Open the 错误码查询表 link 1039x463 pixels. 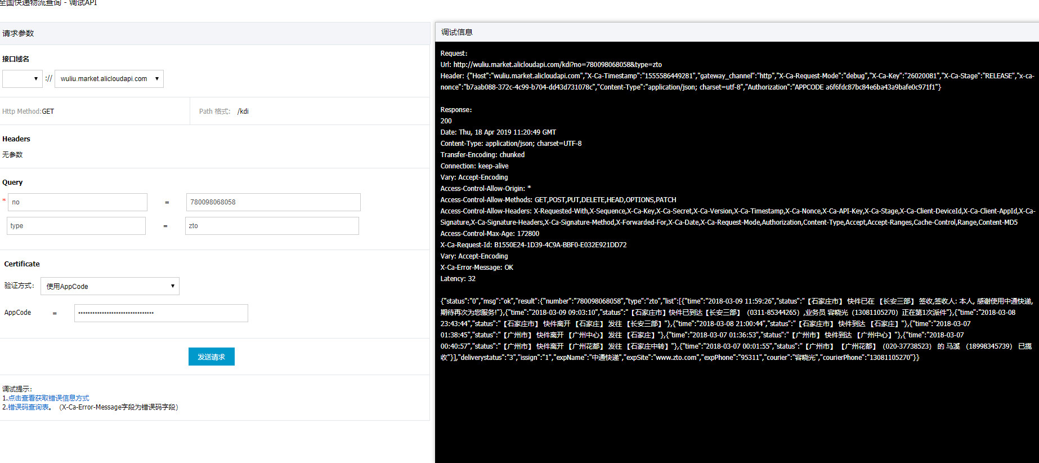coord(28,407)
